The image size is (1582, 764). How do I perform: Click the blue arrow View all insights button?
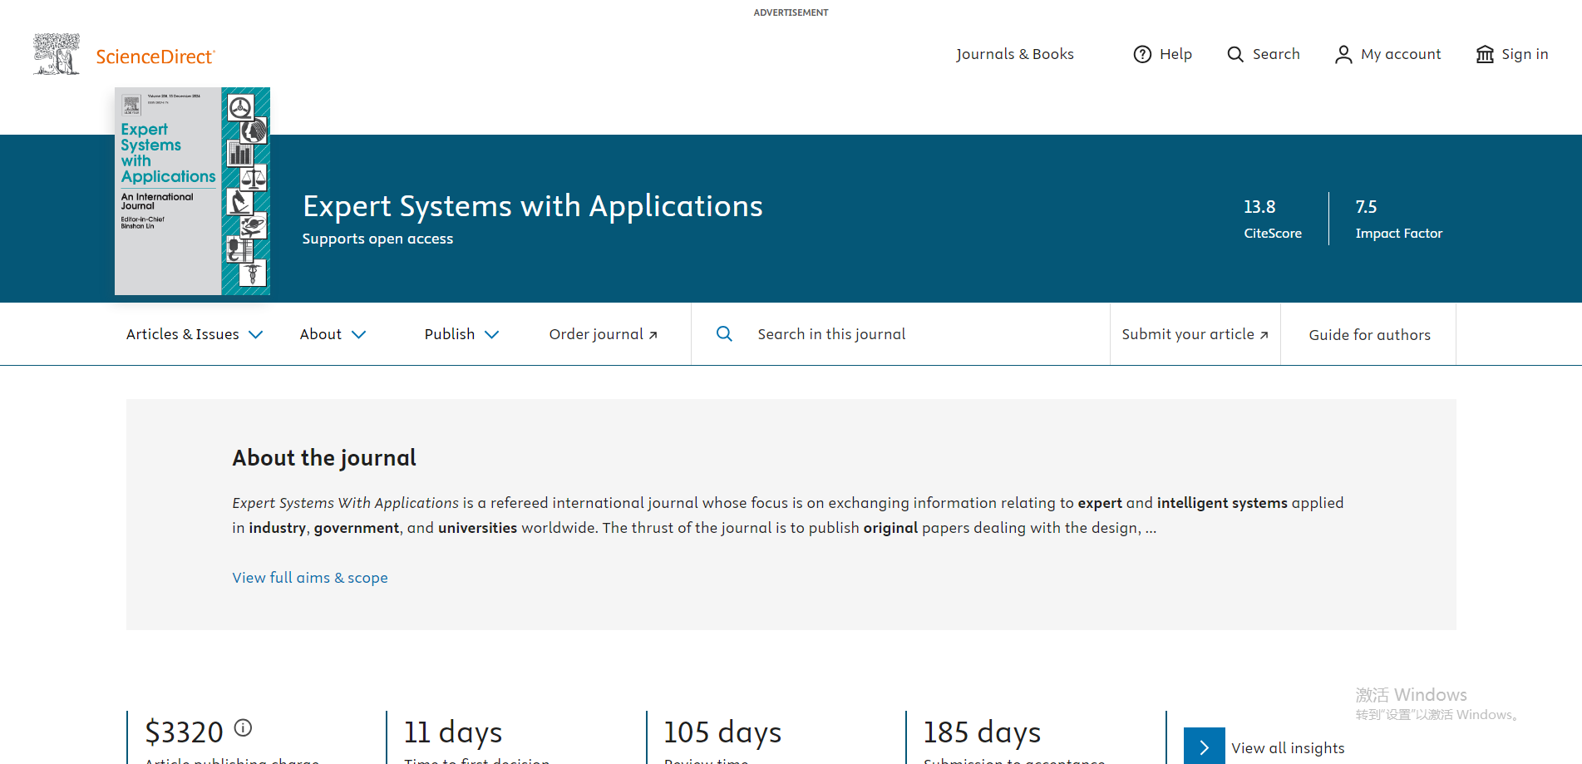click(1204, 747)
